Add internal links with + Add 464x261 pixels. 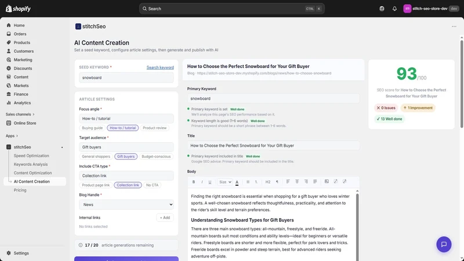point(165,217)
